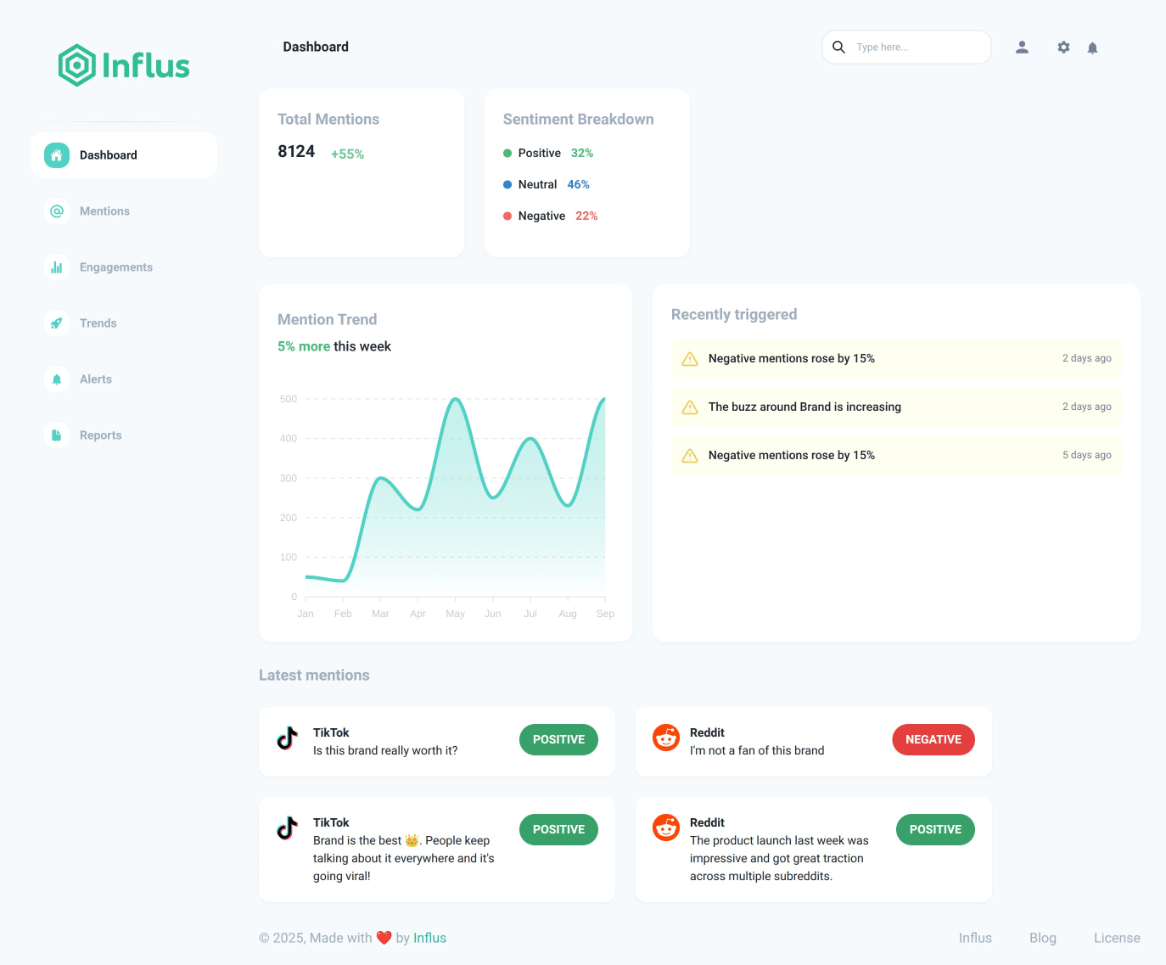The image size is (1166, 965).
Task: Click the Influs hexagon logo
Action: [x=76, y=65]
